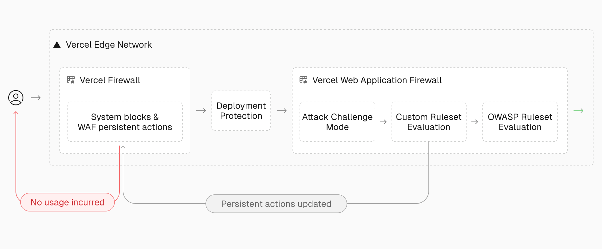Click the "Vercel Edge Network" heading

tap(109, 45)
